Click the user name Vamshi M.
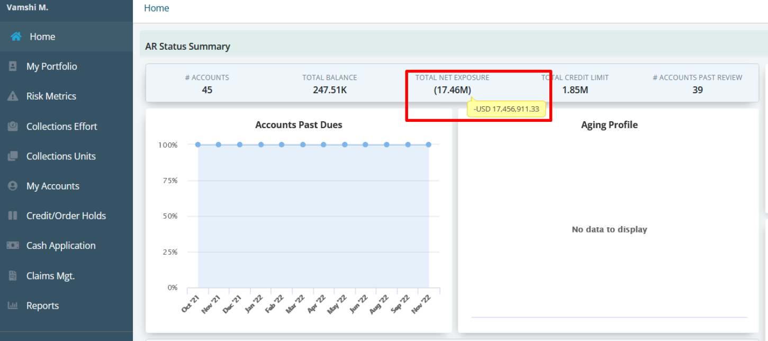 [x=28, y=8]
